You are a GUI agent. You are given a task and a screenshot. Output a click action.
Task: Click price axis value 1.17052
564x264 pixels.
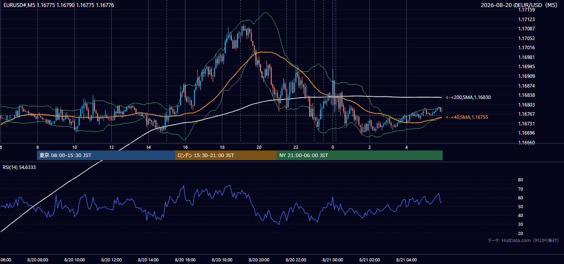pos(526,38)
